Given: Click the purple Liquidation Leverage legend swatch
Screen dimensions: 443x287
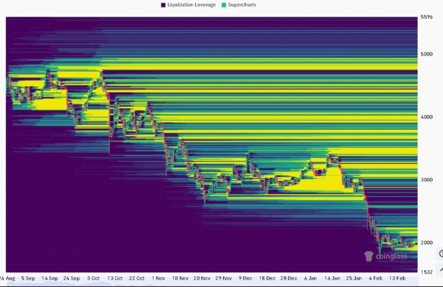Looking at the screenshot, I should (163, 5).
